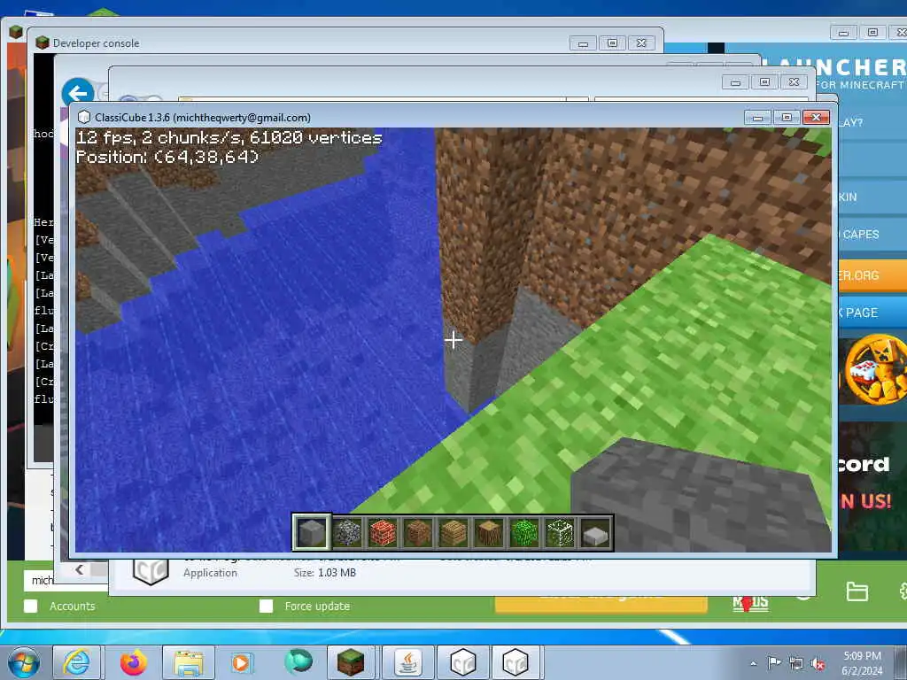Open Internet Explorer from taskbar

coord(76,662)
